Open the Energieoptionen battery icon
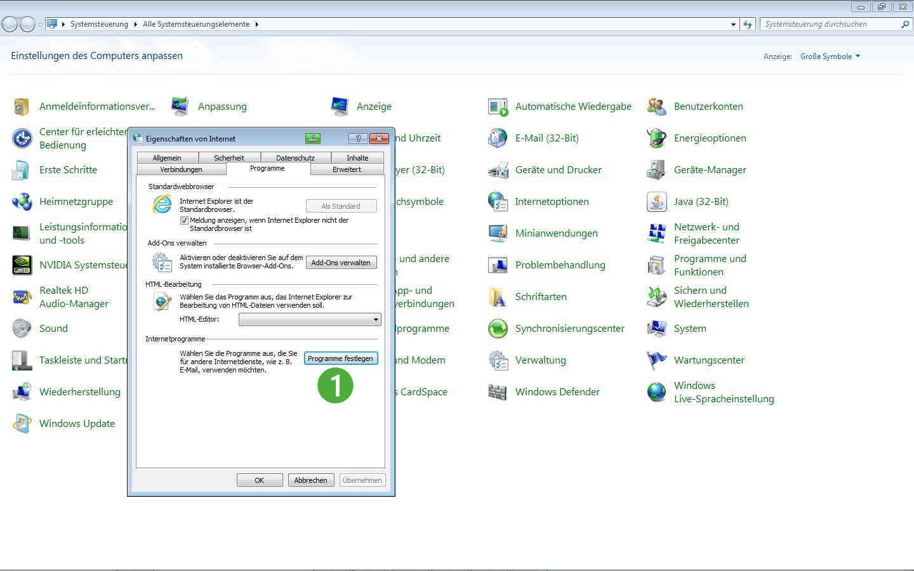This screenshot has height=571, width=914. (x=656, y=138)
